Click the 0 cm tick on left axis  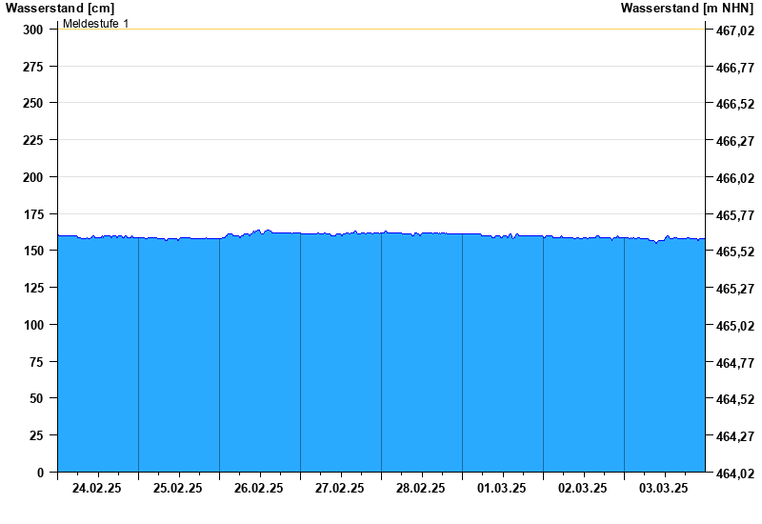coord(40,473)
